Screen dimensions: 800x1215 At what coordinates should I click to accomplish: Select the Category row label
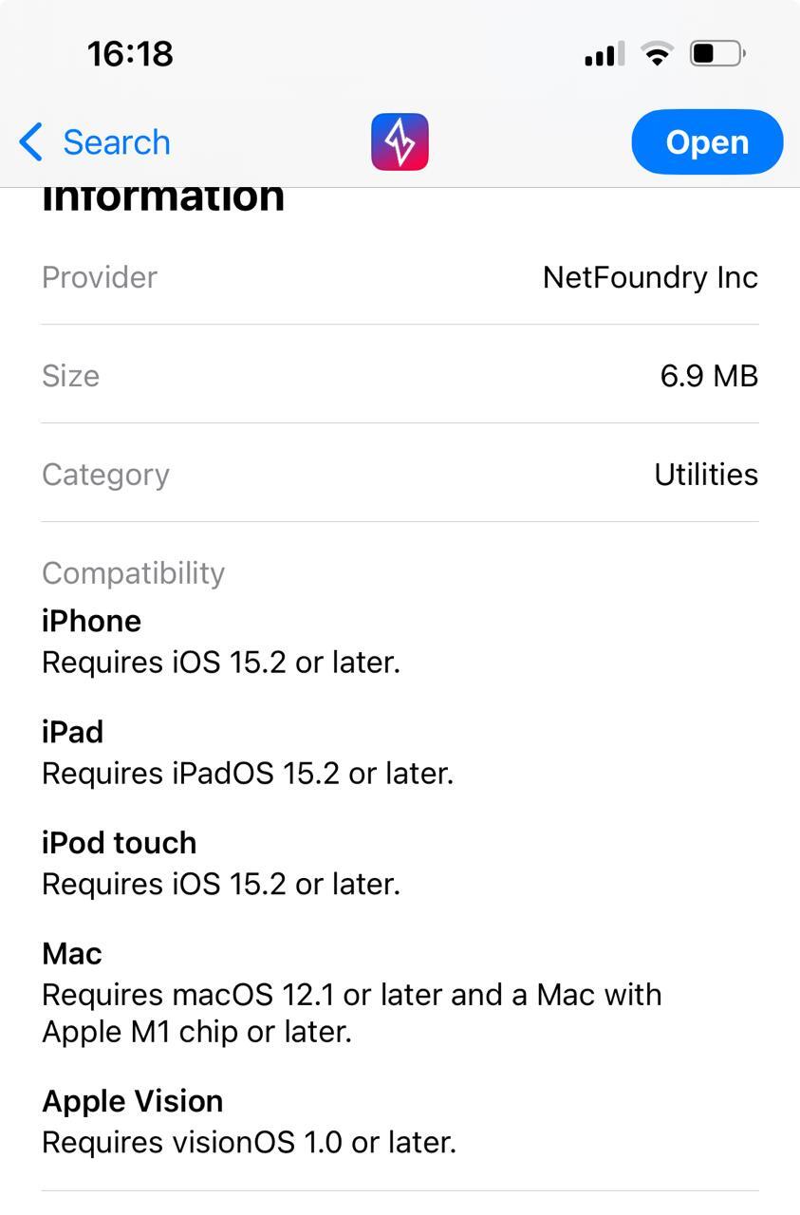coord(105,475)
